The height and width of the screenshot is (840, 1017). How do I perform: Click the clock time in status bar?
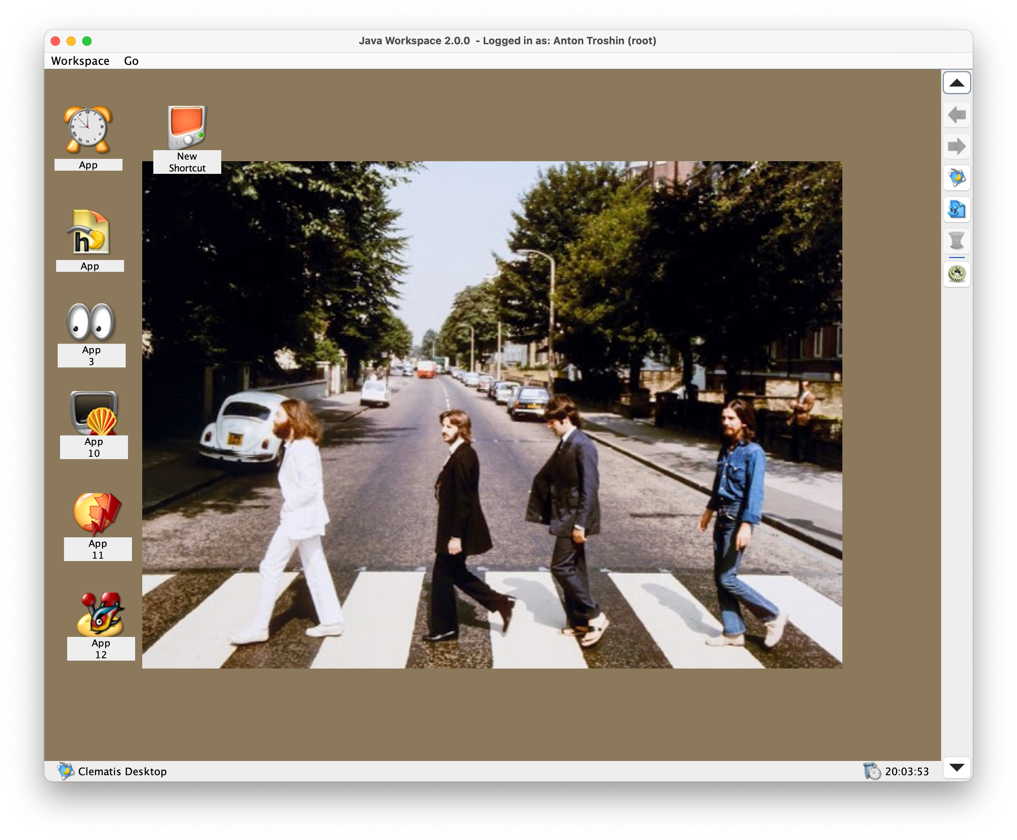(x=906, y=771)
